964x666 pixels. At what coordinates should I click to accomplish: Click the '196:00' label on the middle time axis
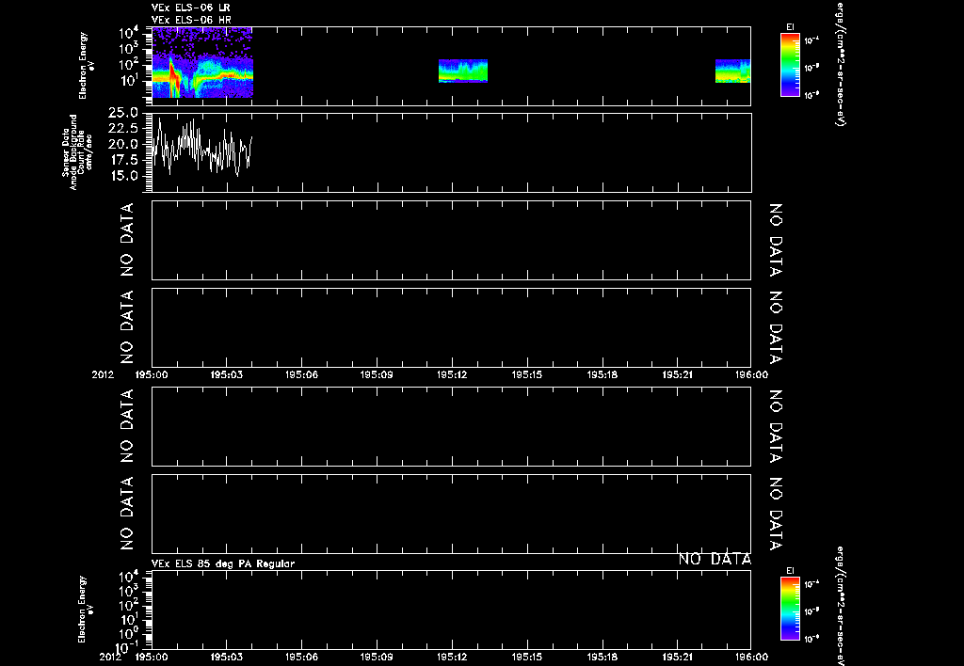coord(751,374)
